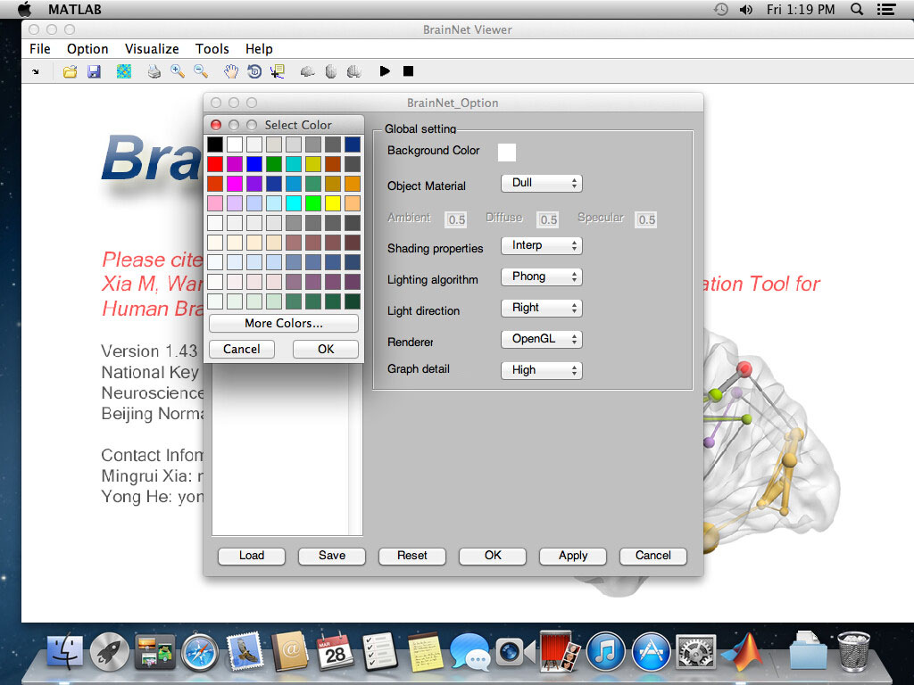Viewport: 914px width, 685px height.
Task: Activate the pan hand tool
Action: (231, 71)
